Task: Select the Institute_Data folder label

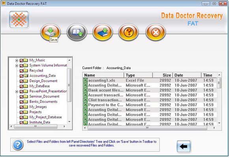Action: pos(40,122)
